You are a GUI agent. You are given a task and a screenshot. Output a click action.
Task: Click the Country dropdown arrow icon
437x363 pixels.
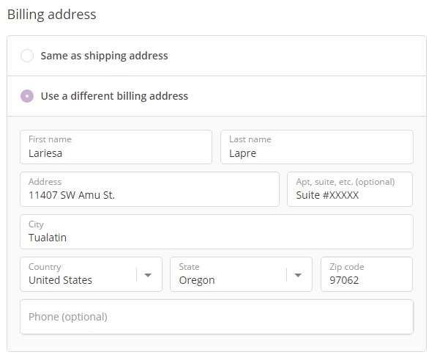click(x=148, y=275)
